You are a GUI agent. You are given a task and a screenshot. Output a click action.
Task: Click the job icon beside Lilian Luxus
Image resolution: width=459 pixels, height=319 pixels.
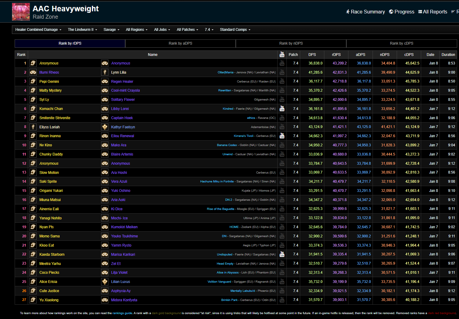coord(105,282)
